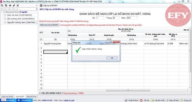Image resolution: width=192 pixels, height=102 pixels.
Task: Open the Bảng kê hồ sơ tab
Action: [31, 97]
